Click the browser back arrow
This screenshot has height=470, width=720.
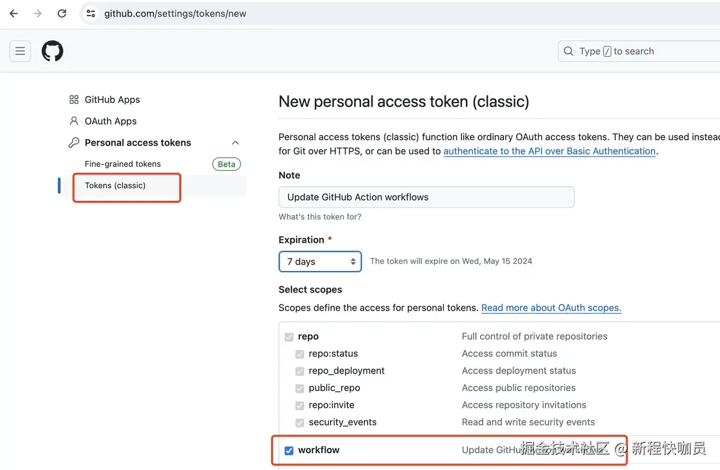point(13,13)
